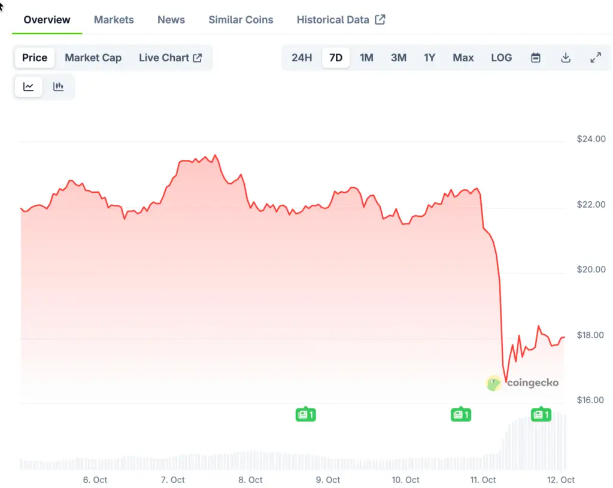
Task: Go to the News tab
Action: click(x=171, y=20)
